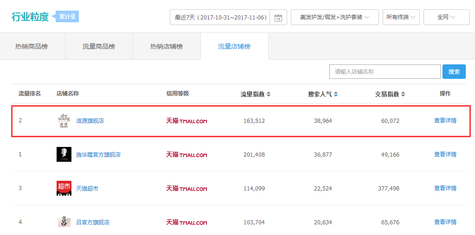Viewport: 475px width, 235px height.
Task: Click Tmall badge in 施华蔻官方旗舰店 row
Action: tap(186, 154)
